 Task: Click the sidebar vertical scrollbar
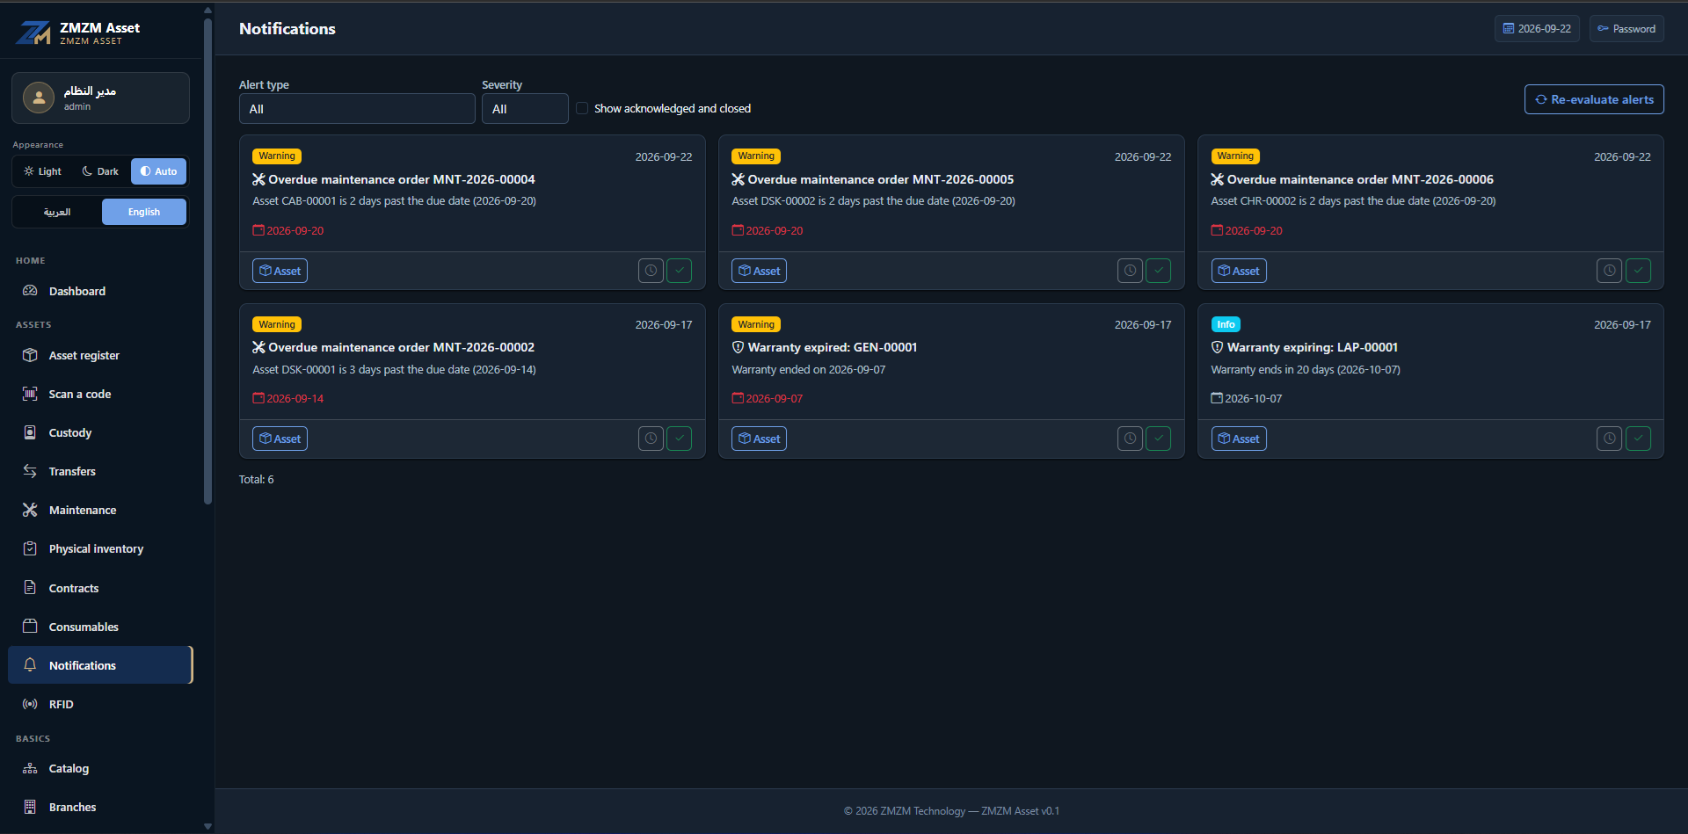pos(207,262)
